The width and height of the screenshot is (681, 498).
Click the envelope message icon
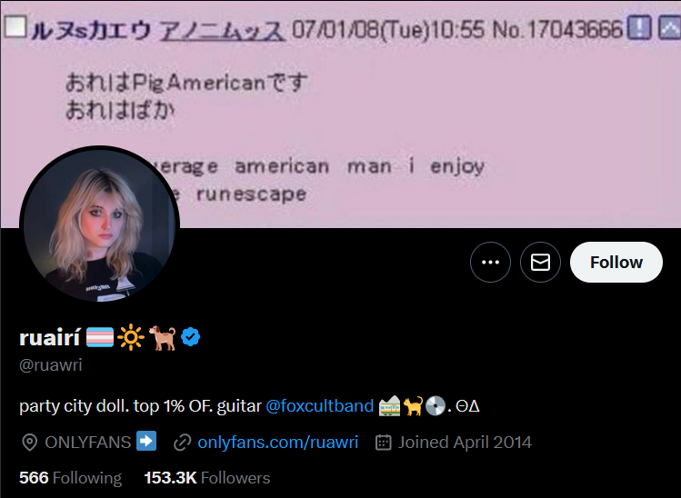(540, 263)
